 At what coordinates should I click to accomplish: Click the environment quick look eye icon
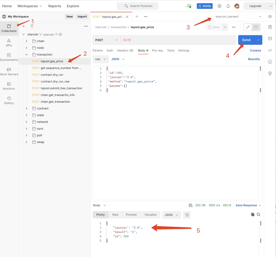270,17
